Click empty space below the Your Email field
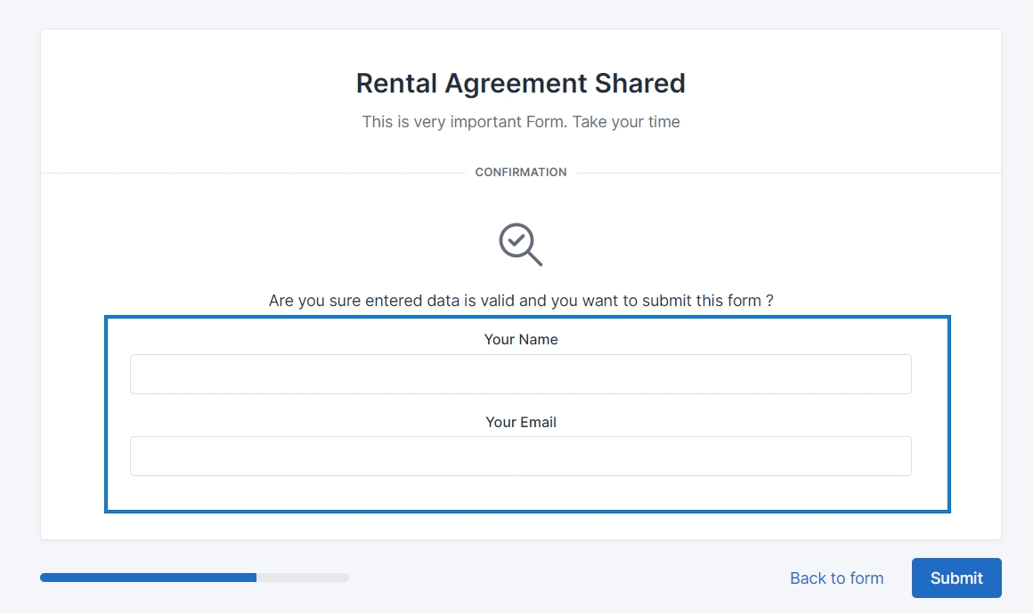Image resolution: width=1033 pixels, height=614 pixels. (520, 493)
